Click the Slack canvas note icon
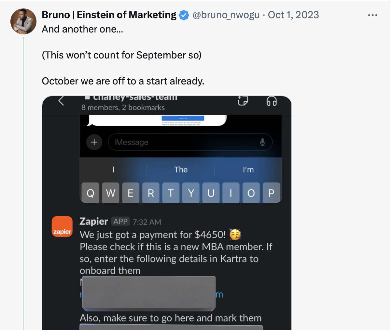 click(x=243, y=101)
